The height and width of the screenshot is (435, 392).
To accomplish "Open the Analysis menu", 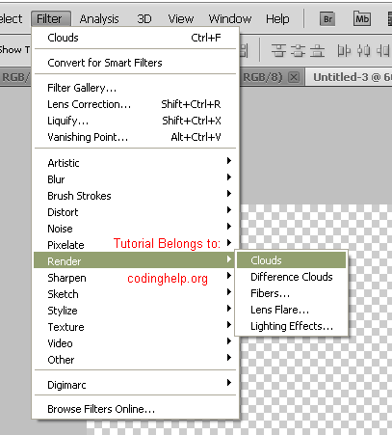I will (99, 19).
